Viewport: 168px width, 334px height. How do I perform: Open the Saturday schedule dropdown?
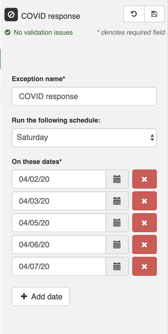point(84,137)
